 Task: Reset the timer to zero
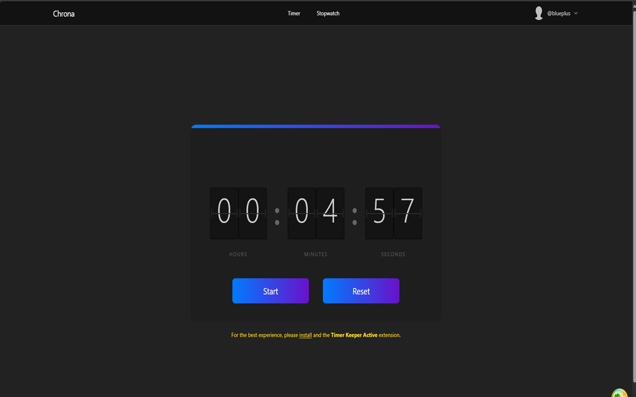(x=361, y=291)
